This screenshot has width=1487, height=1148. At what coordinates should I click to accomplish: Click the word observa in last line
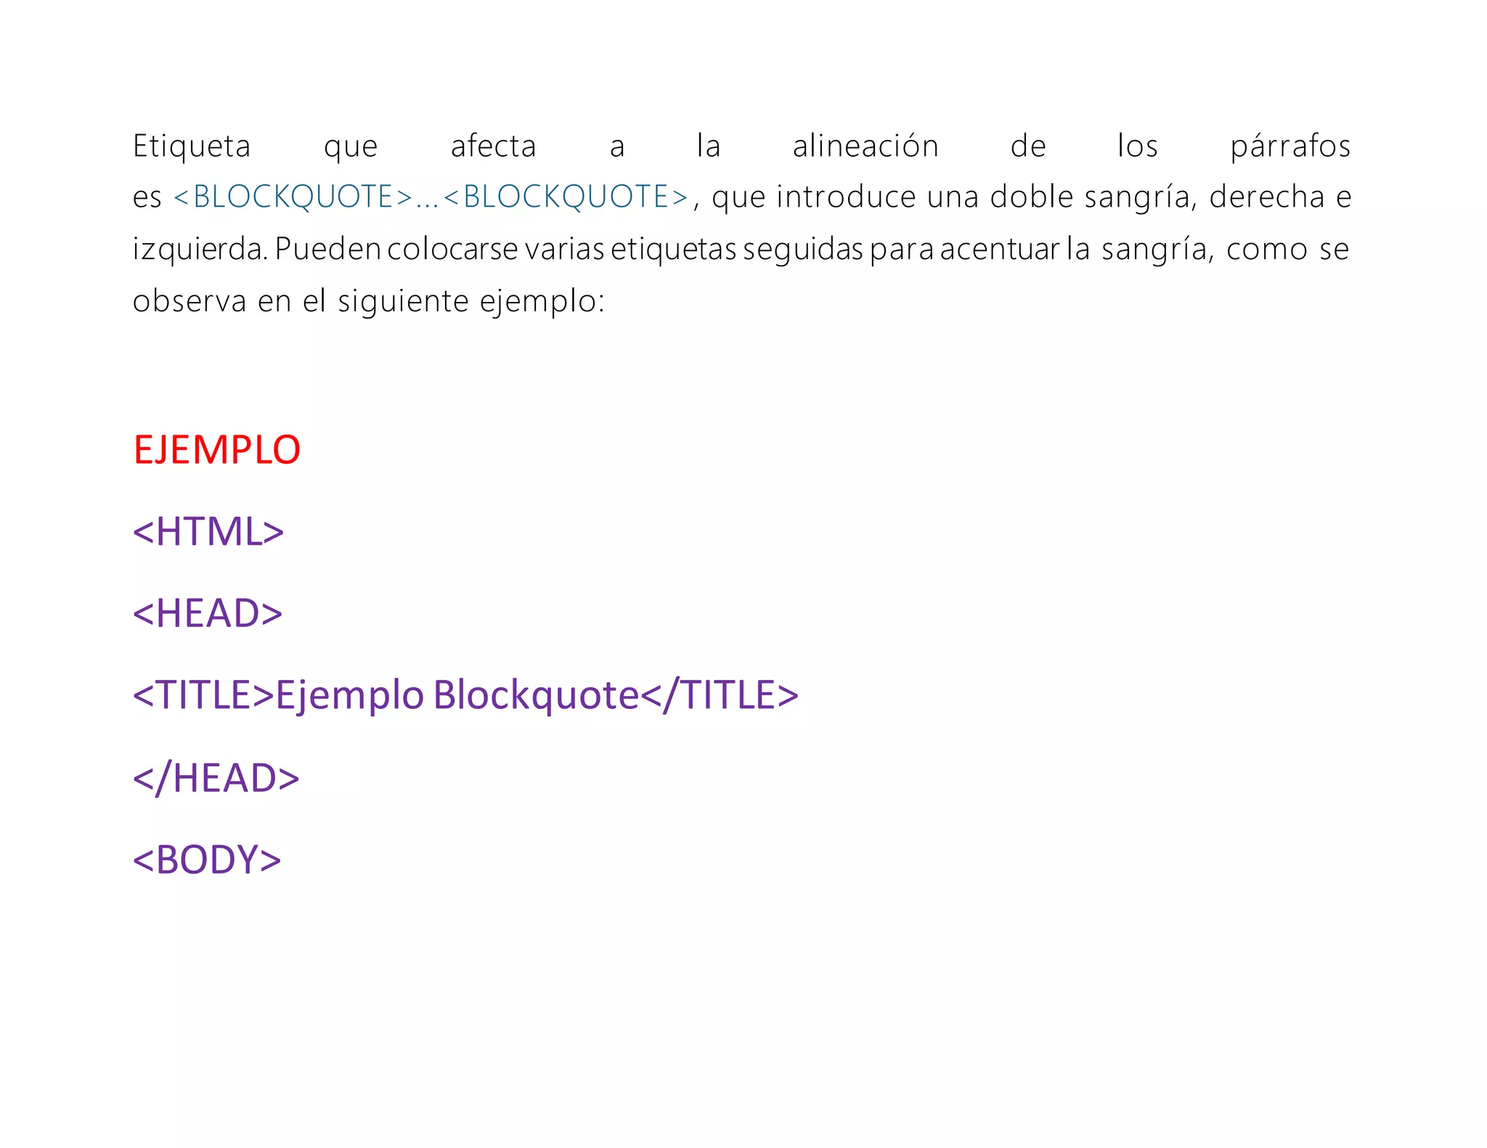[190, 300]
